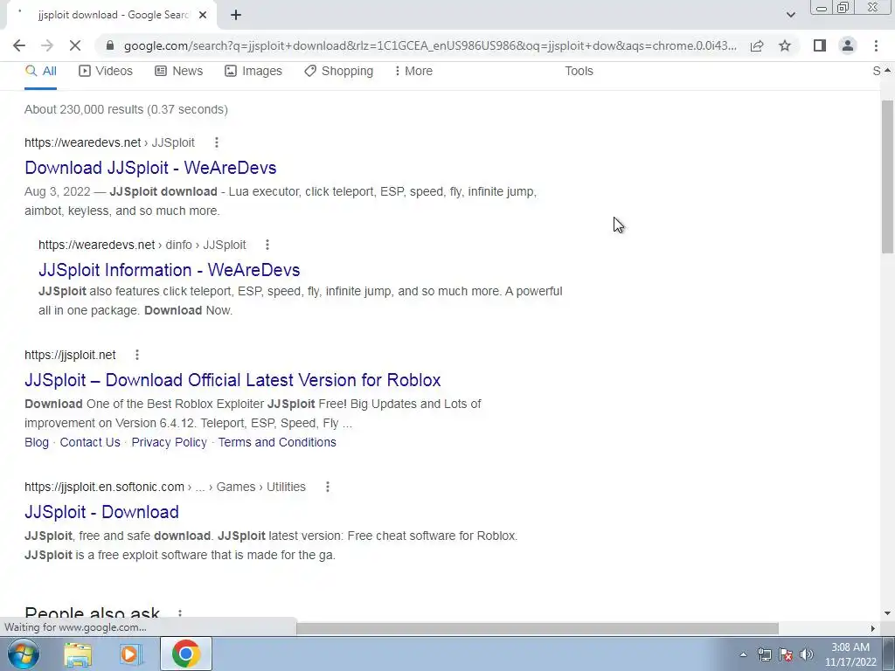This screenshot has height=671, width=895.
Task: Close the jjsploit download search tab
Action: (x=203, y=15)
